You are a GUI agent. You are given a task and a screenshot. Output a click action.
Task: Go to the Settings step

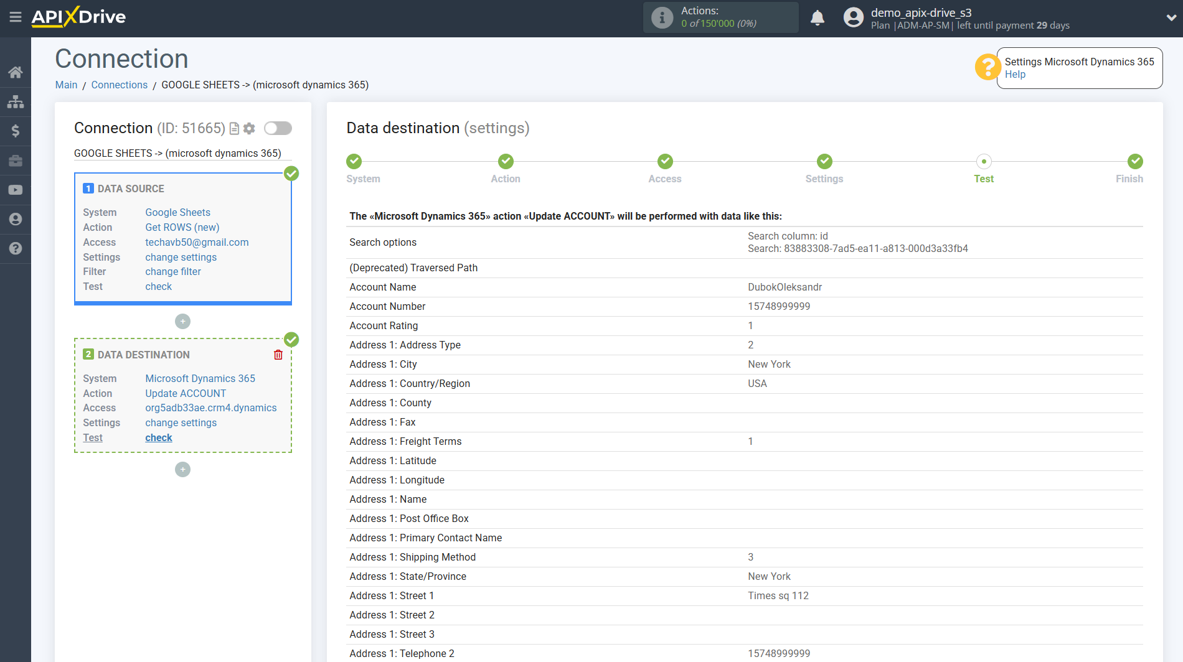(x=824, y=161)
